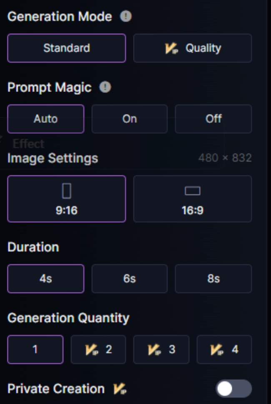Click the portrait phone icon above 9:16

point(66,190)
